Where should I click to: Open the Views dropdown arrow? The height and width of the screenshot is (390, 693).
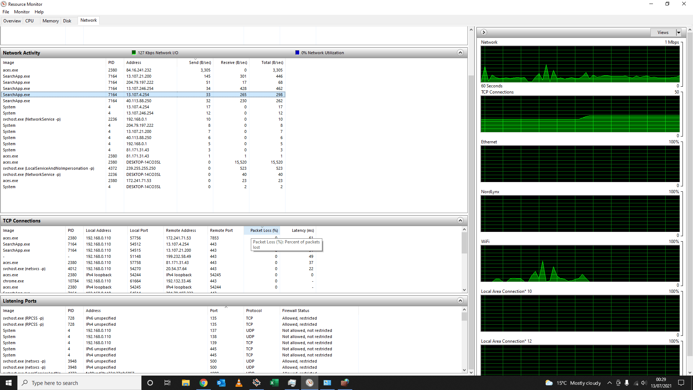coord(679,32)
